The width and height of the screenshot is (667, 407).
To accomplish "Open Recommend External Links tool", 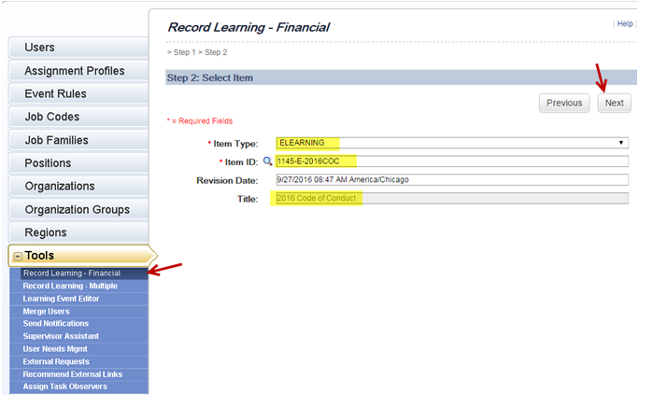I will tap(78, 374).
